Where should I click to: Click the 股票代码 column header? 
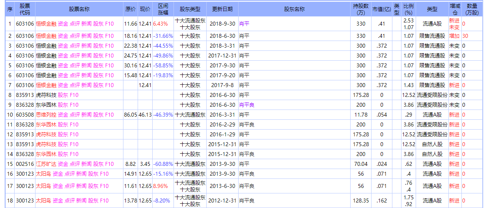coord(25,9)
